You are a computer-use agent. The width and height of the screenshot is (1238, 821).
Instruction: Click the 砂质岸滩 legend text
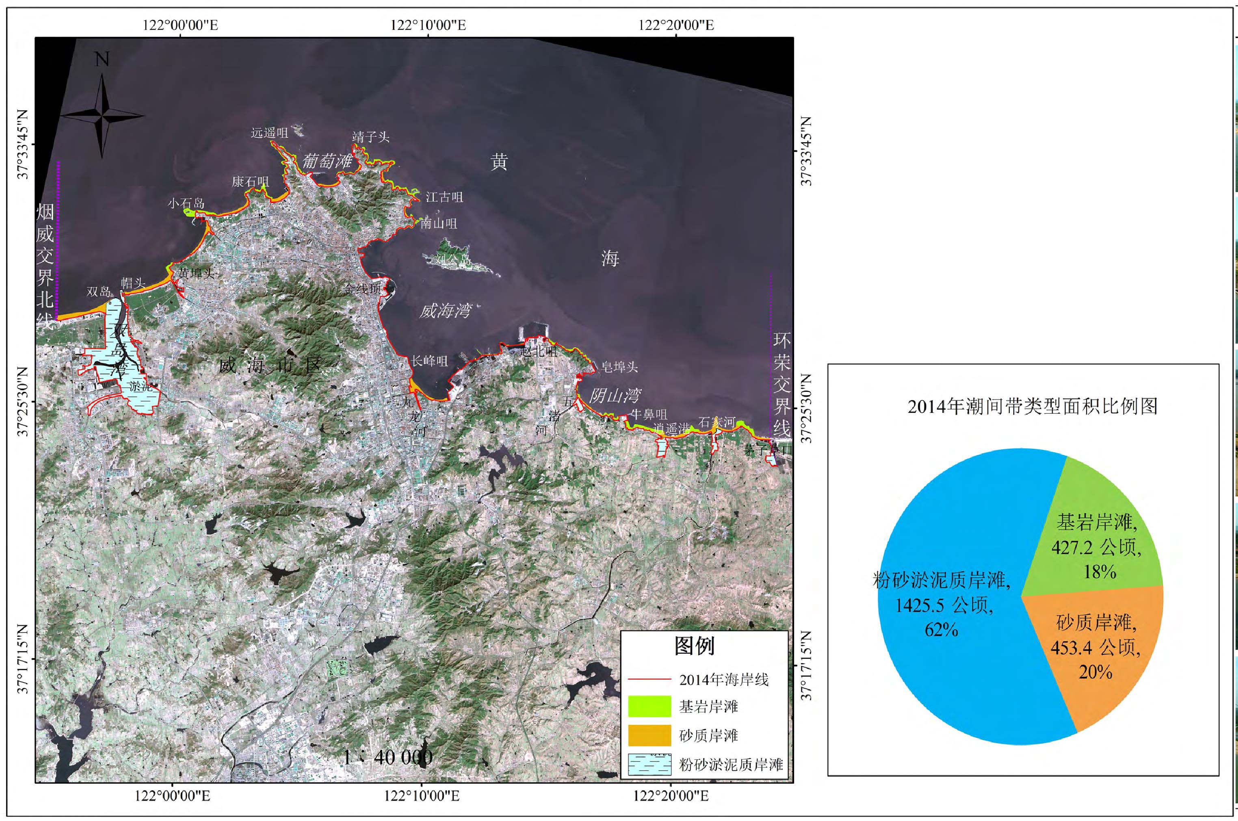[708, 736]
